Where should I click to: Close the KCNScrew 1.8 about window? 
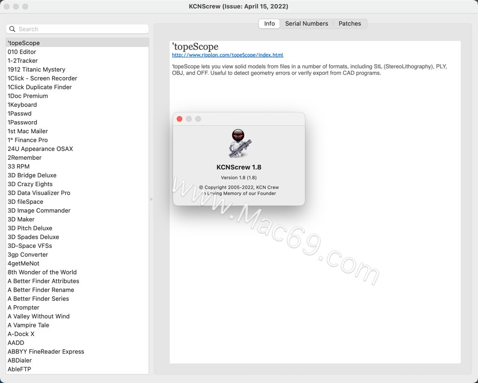click(x=179, y=119)
